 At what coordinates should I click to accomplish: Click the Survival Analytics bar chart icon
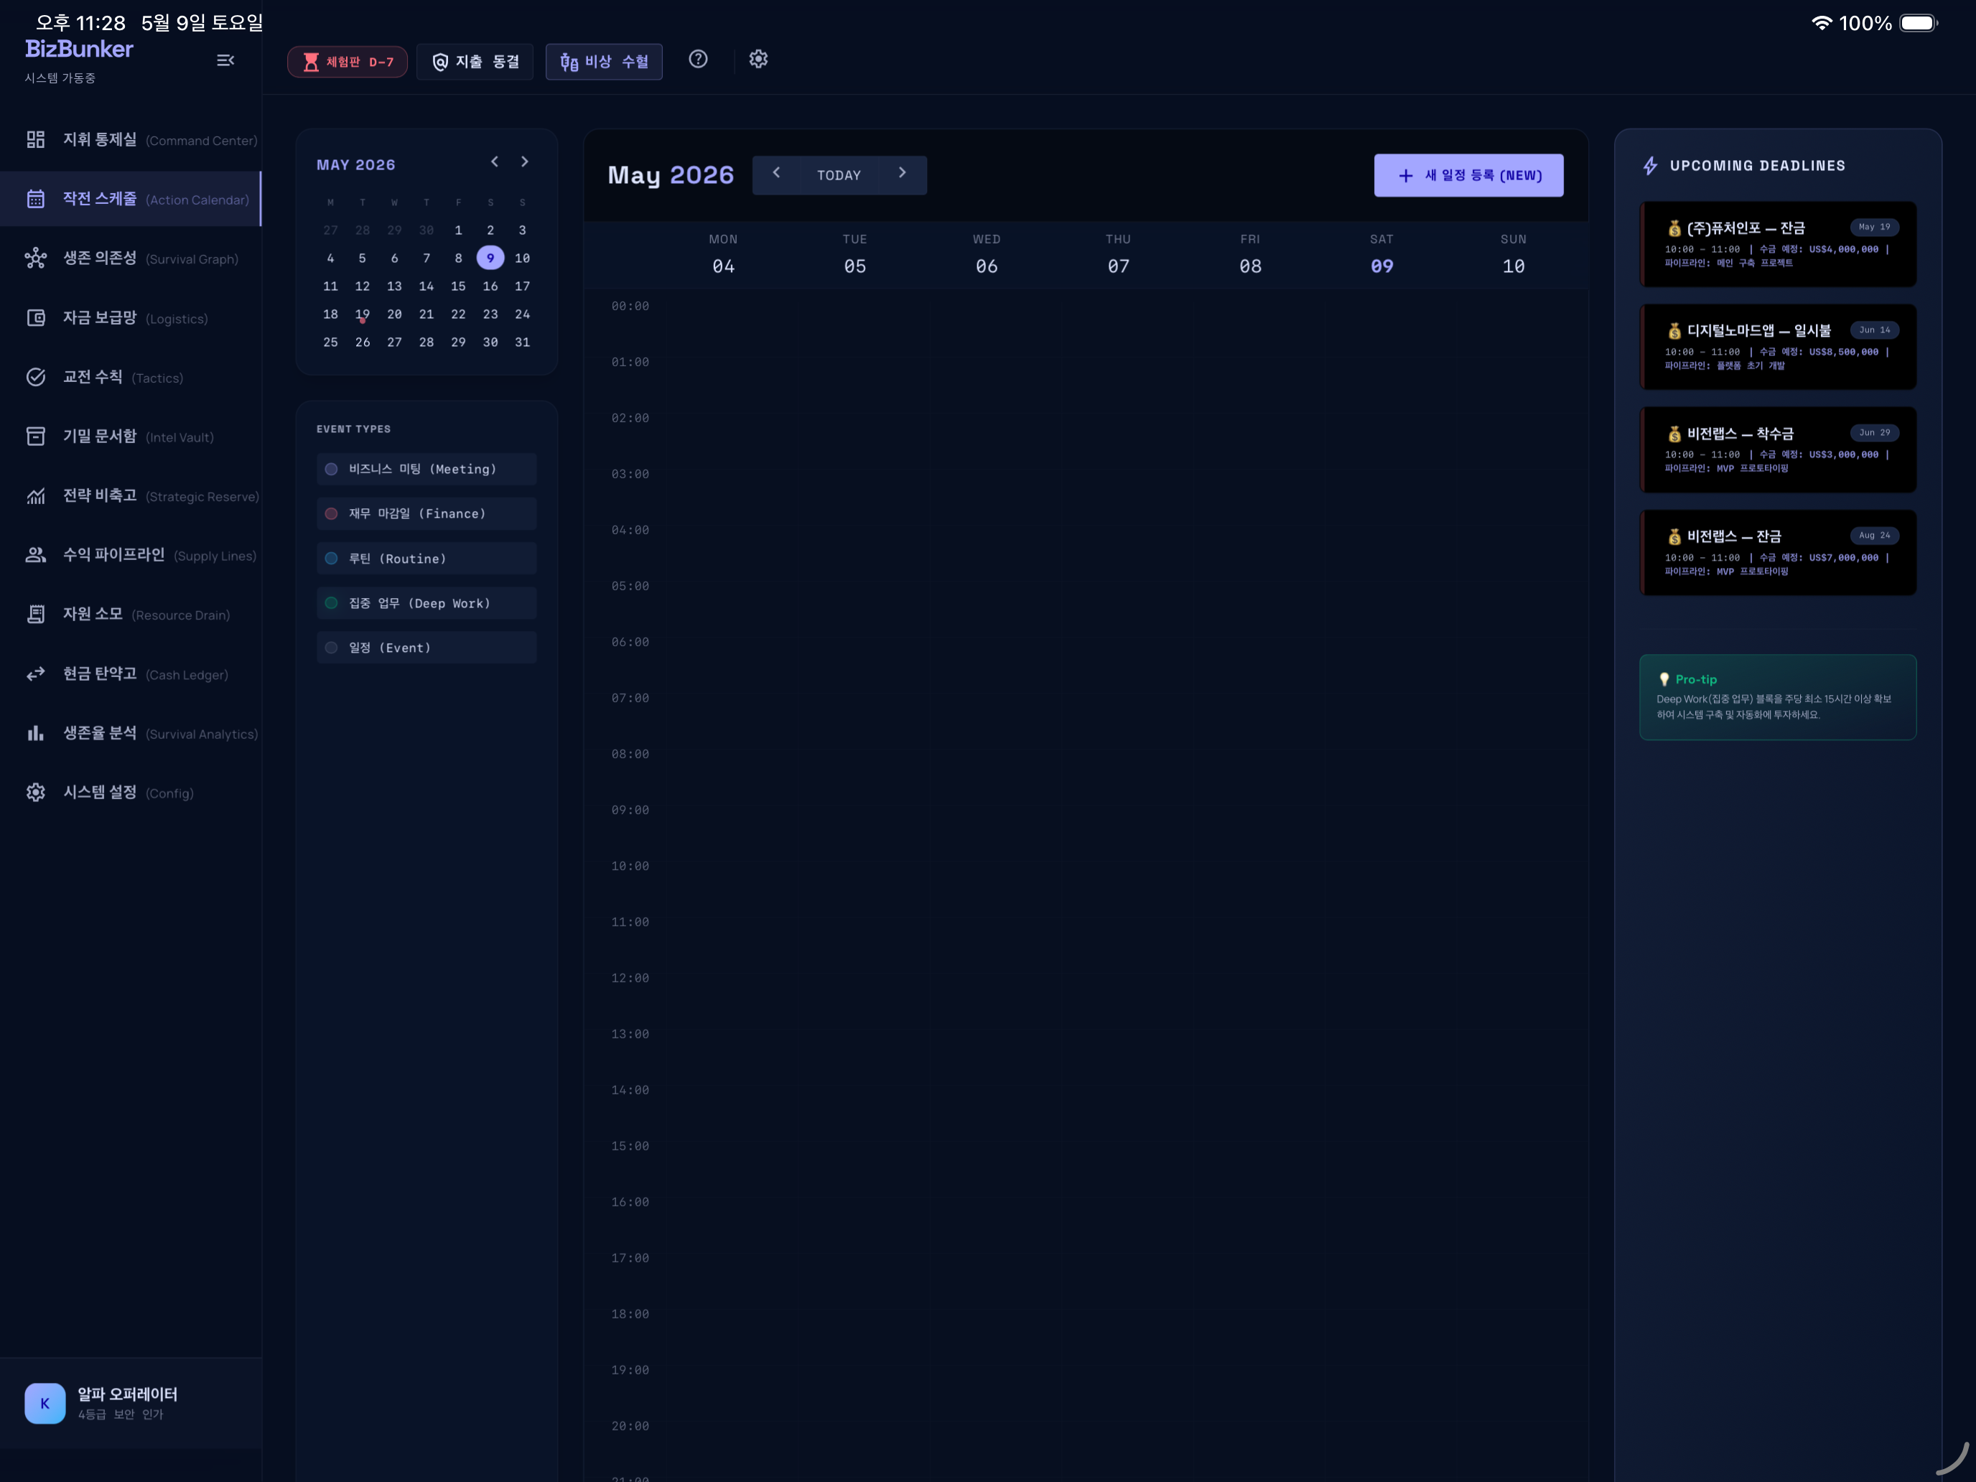click(x=36, y=732)
